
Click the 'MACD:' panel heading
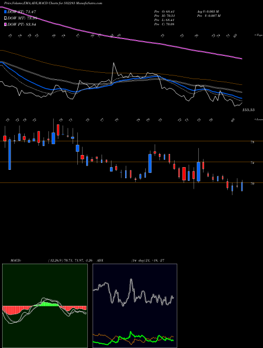16,260
